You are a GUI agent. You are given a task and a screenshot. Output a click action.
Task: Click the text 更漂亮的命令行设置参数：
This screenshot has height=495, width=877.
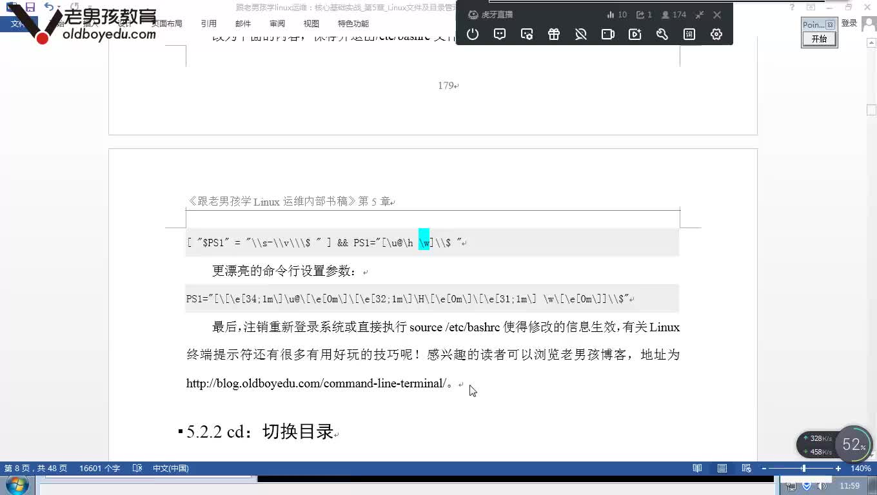point(284,271)
